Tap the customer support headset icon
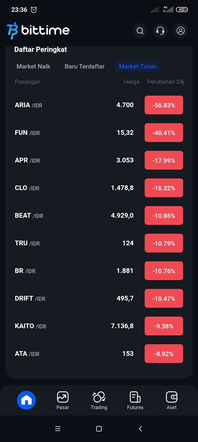Screen dimensions: 198x442 click(x=160, y=31)
